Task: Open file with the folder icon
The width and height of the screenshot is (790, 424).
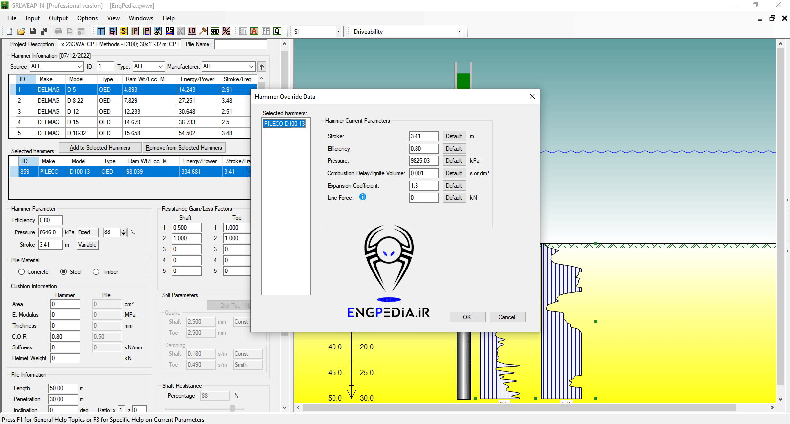Action: point(21,31)
